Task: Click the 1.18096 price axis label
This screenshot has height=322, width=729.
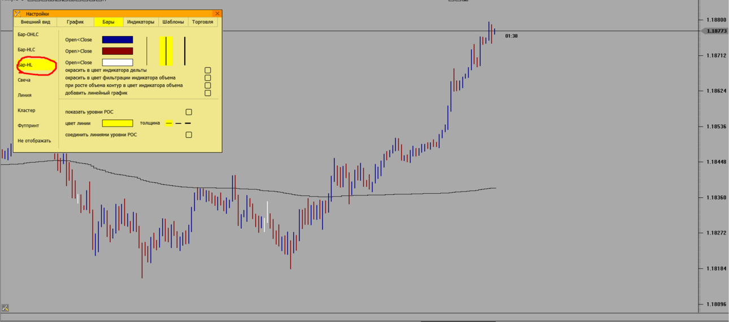Action: pyautogui.click(x=716, y=304)
